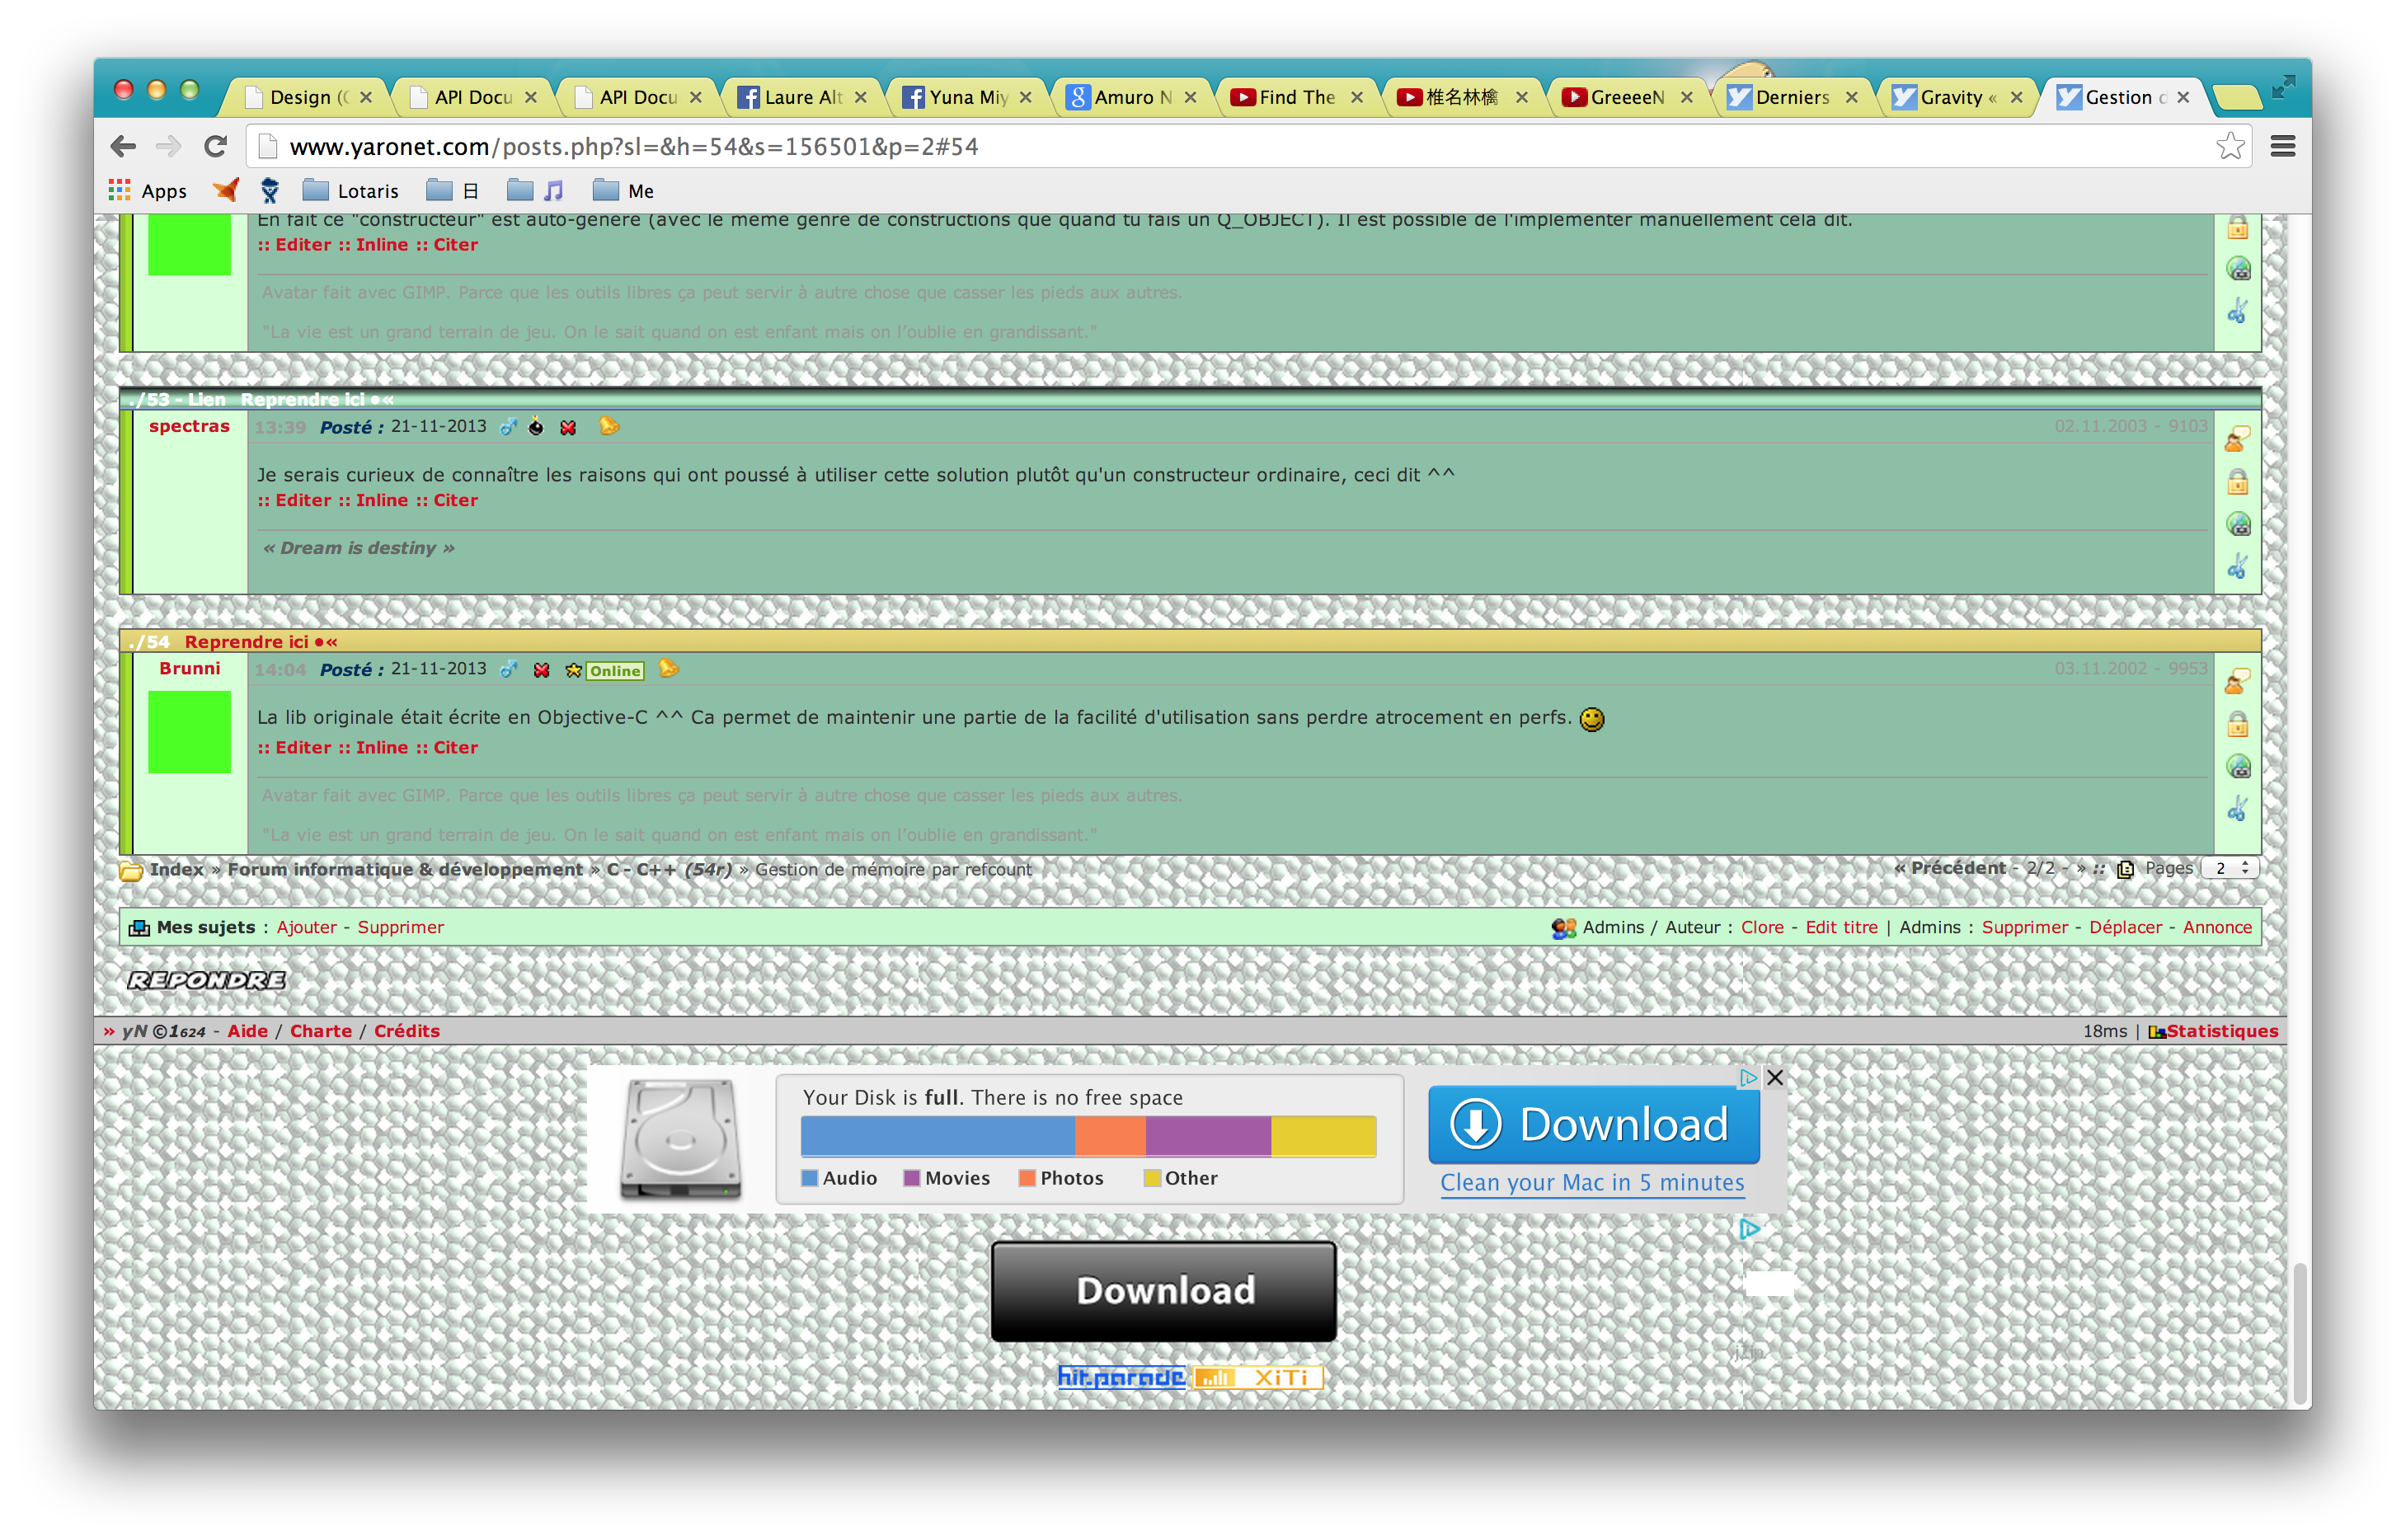Click the disk usage color bar in ad

[x=1088, y=1137]
